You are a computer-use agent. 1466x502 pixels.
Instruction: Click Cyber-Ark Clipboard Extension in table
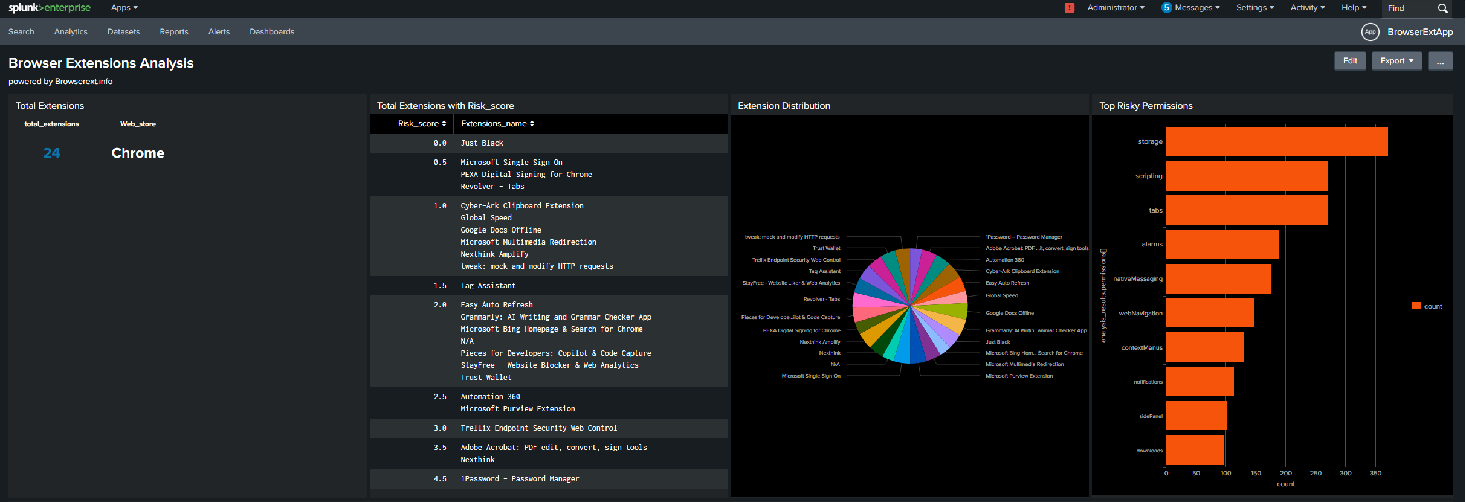coord(522,206)
